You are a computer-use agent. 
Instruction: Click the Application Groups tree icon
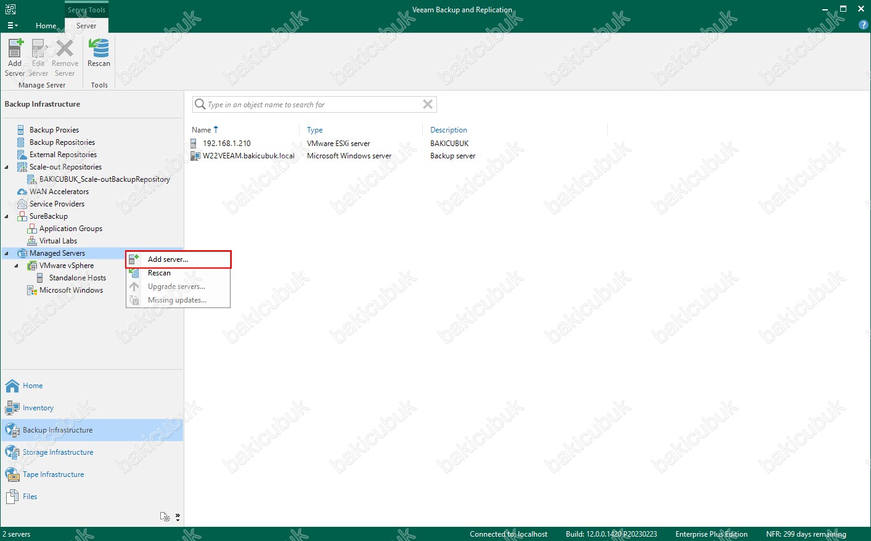[32, 229]
